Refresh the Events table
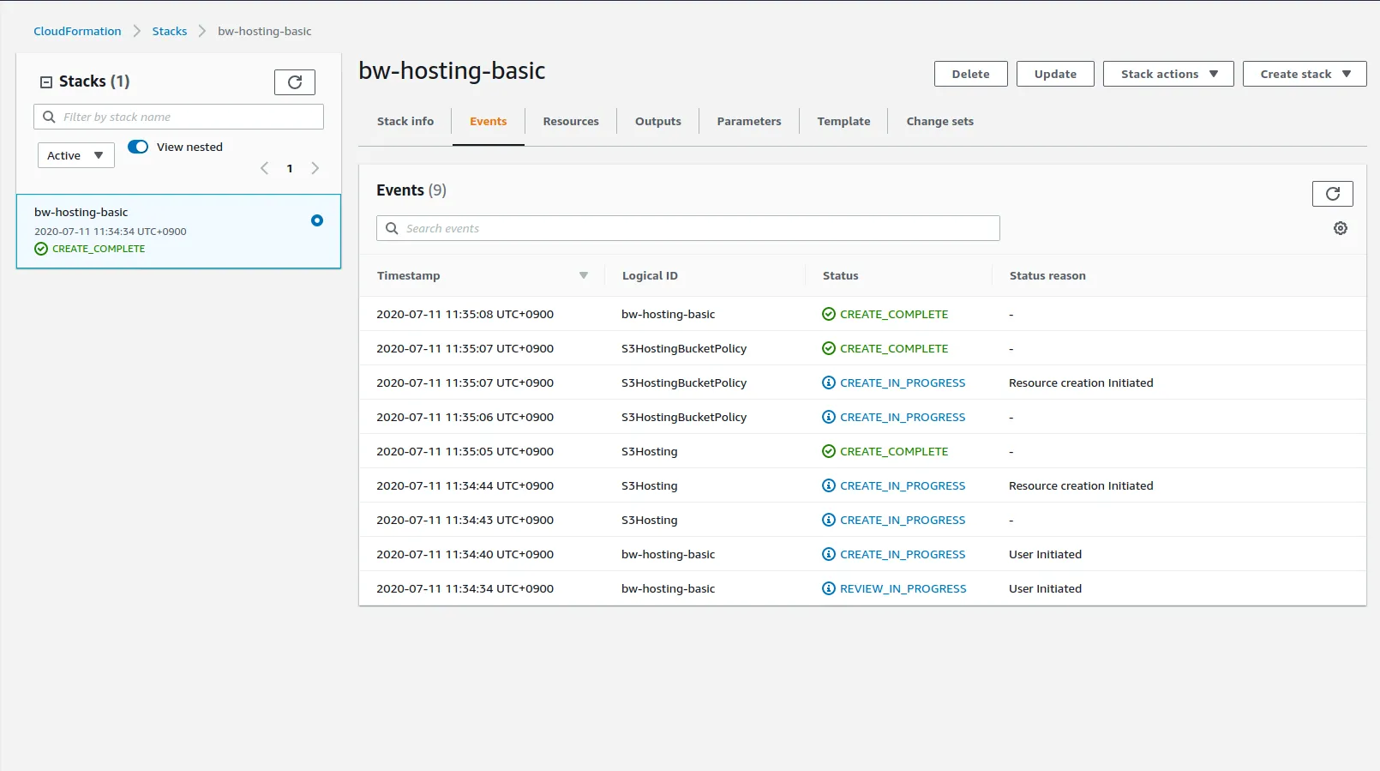The image size is (1380, 771). click(x=1332, y=194)
